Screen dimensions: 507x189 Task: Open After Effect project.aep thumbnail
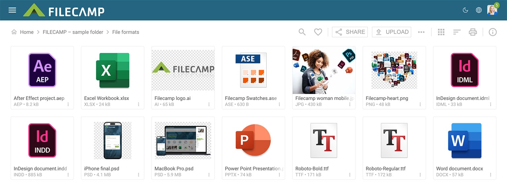tap(42, 70)
